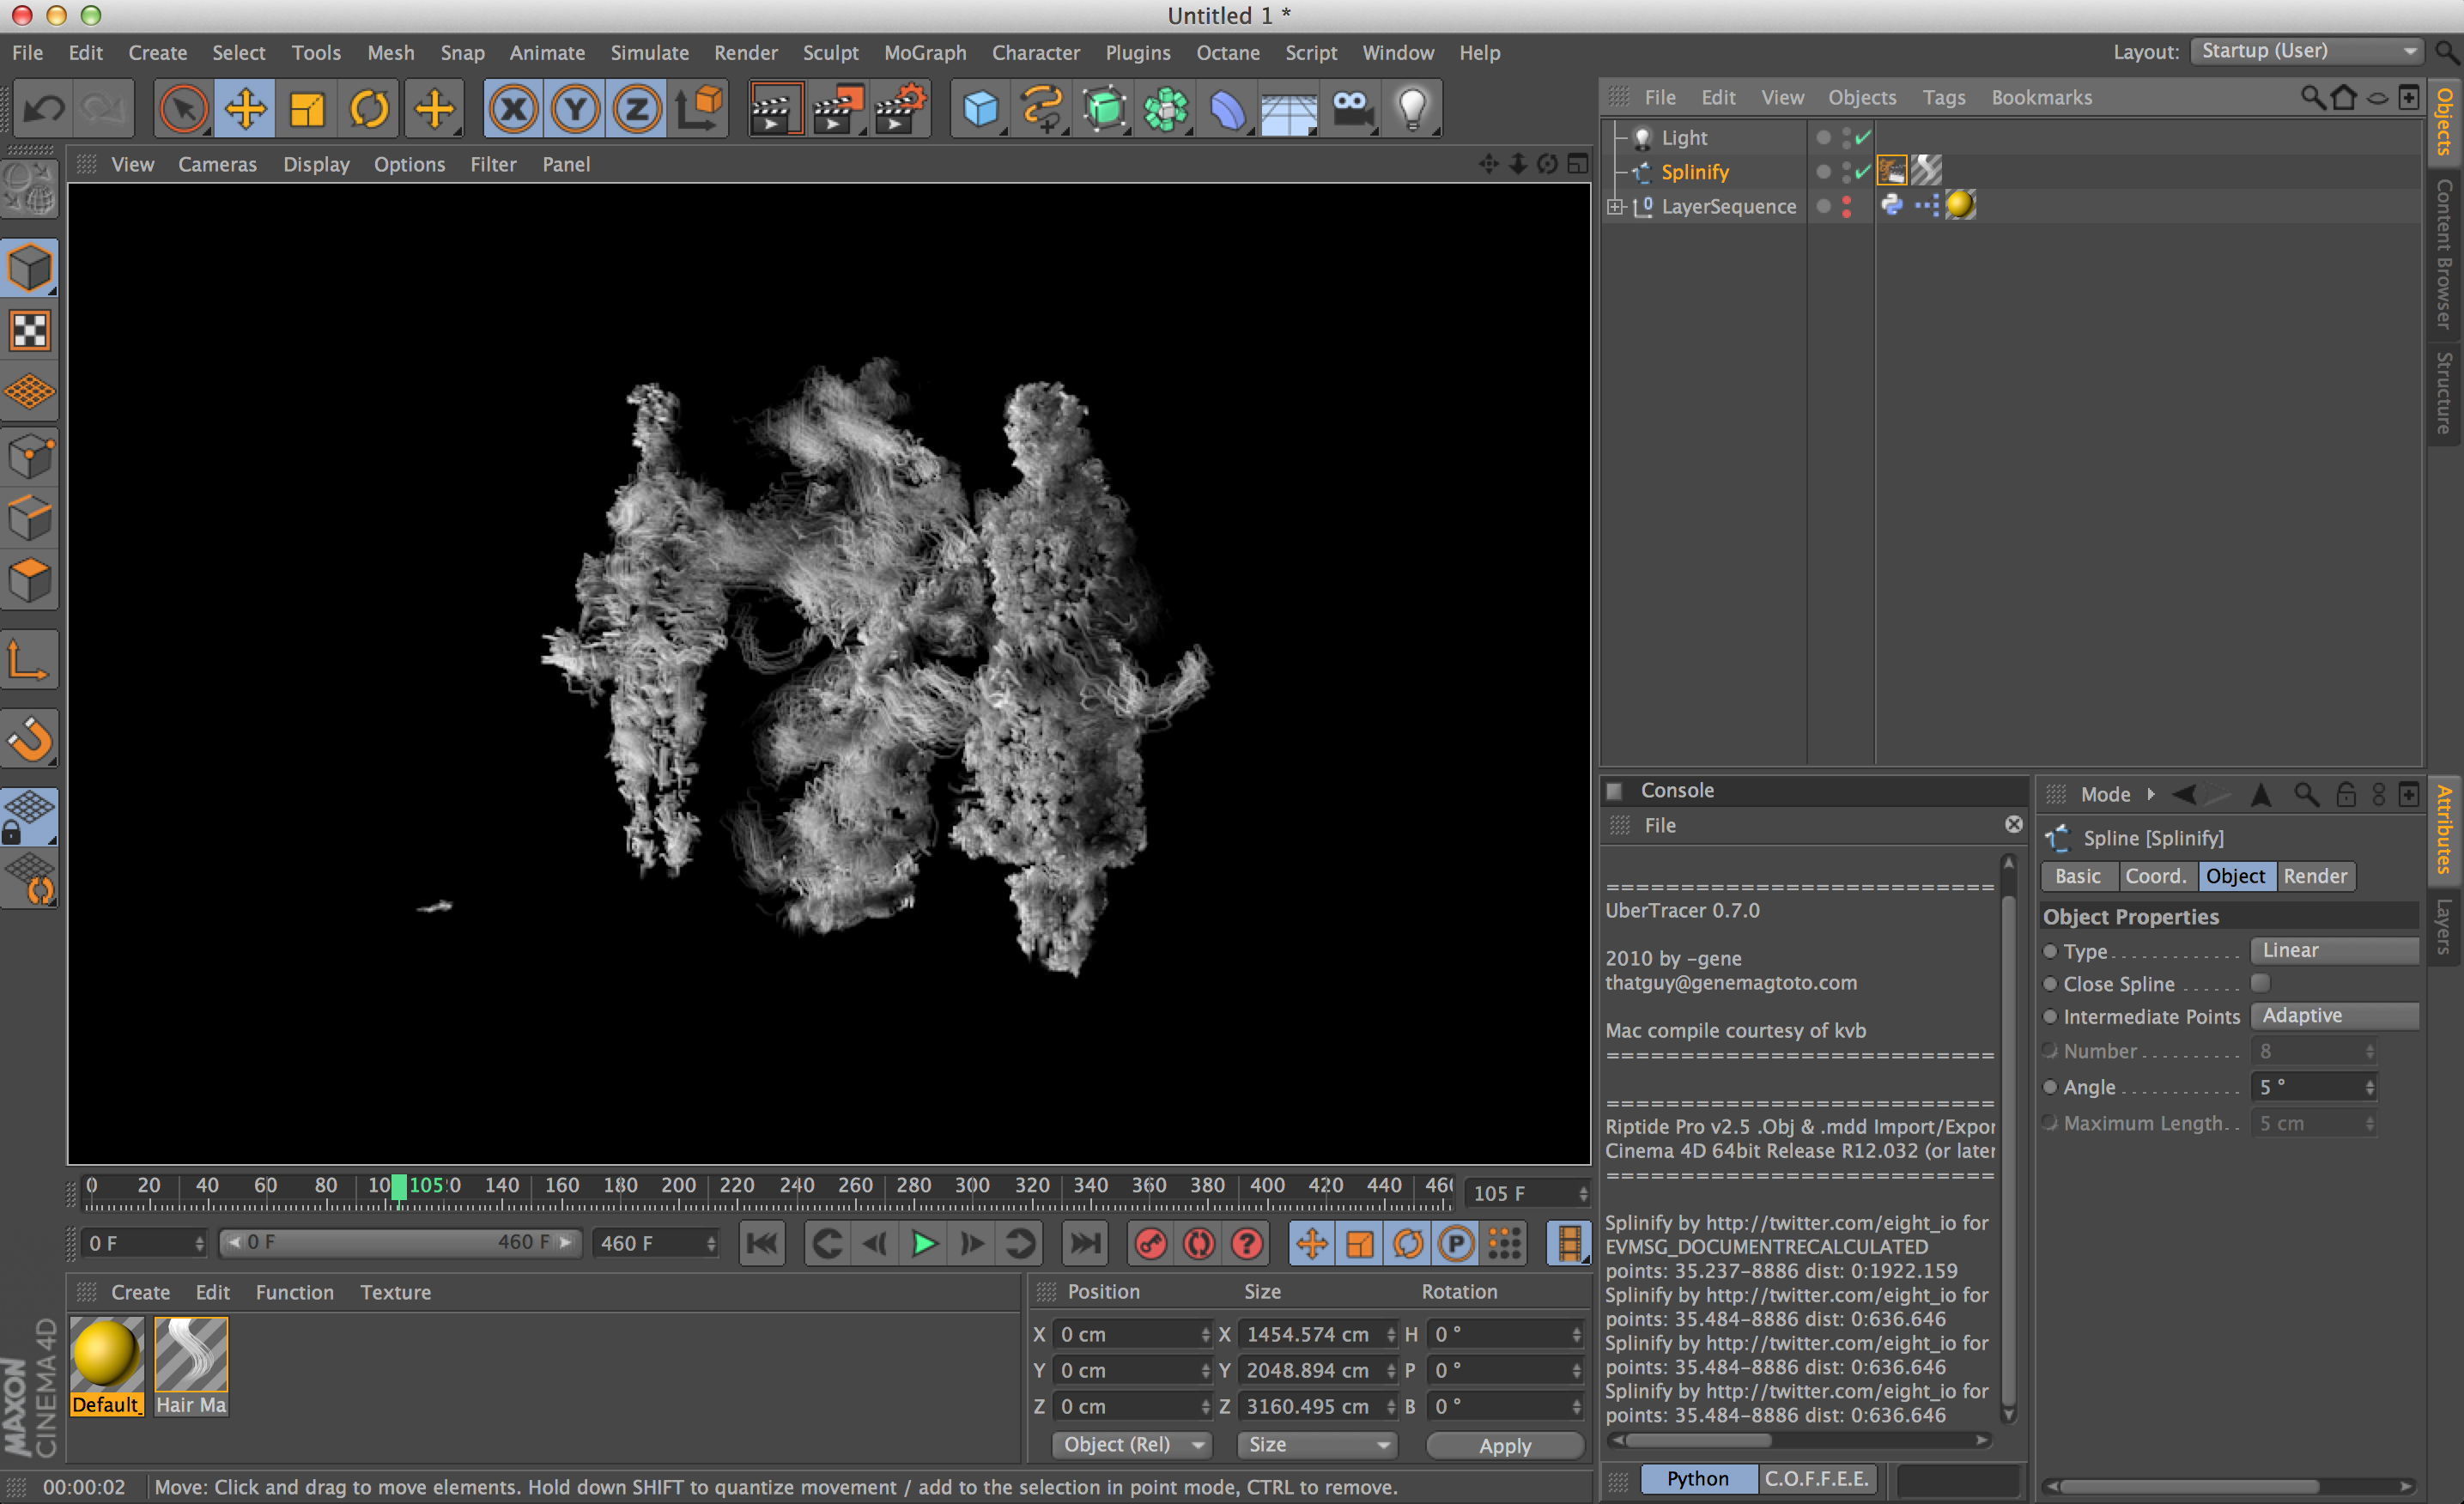
Task: Add a floor environment object
Action: [x=1290, y=108]
